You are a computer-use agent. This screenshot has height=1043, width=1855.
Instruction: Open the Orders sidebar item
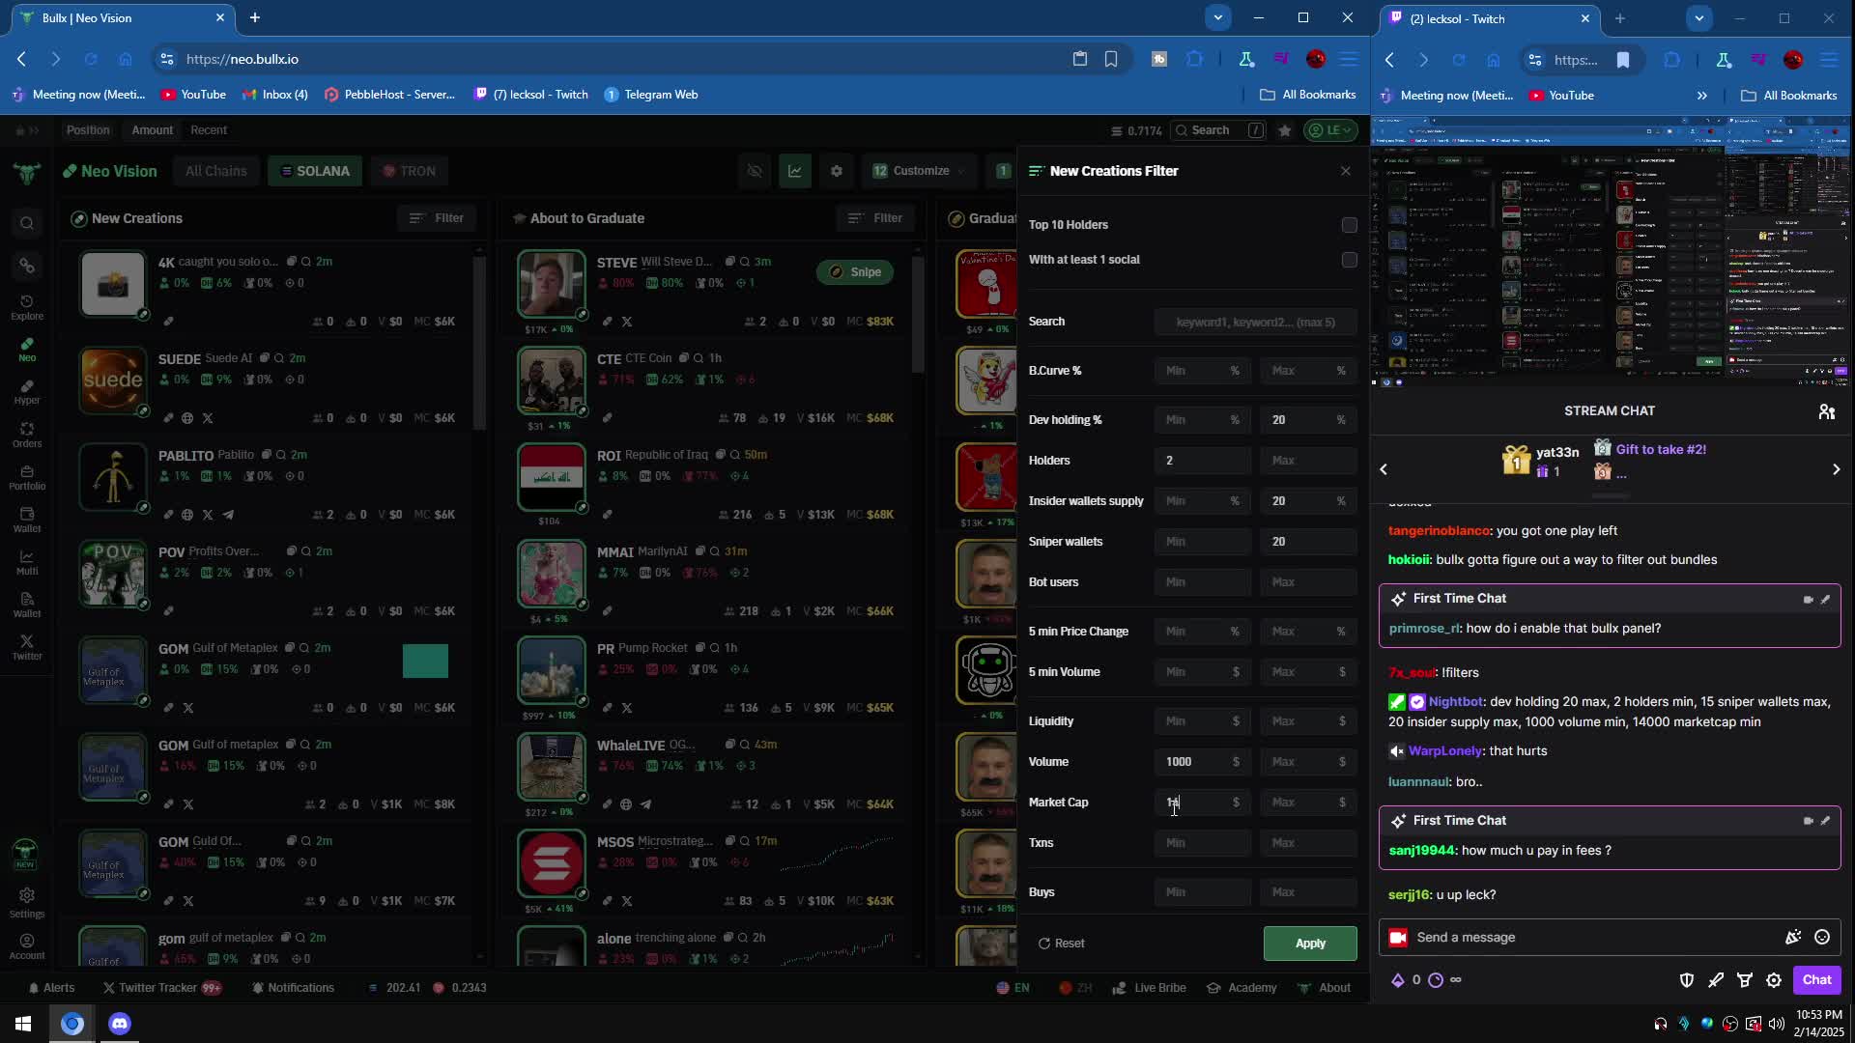pyautogui.click(x=27, y=436)
